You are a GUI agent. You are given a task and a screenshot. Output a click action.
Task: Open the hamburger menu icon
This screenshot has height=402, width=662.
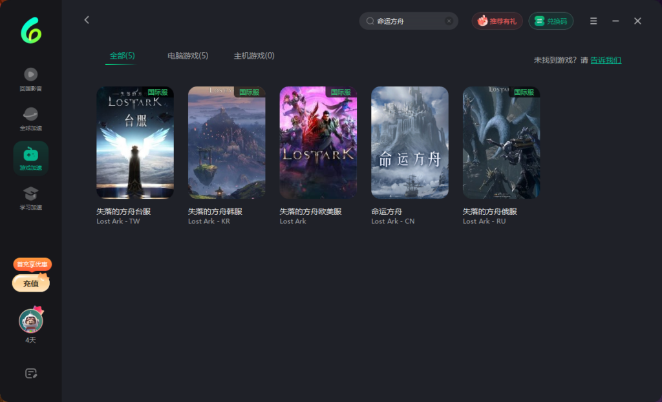point(593,21)
